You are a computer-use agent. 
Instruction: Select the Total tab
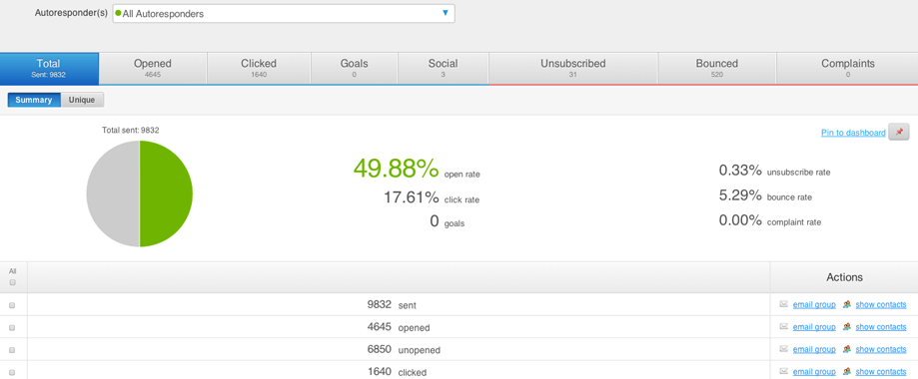coord(49,69)
